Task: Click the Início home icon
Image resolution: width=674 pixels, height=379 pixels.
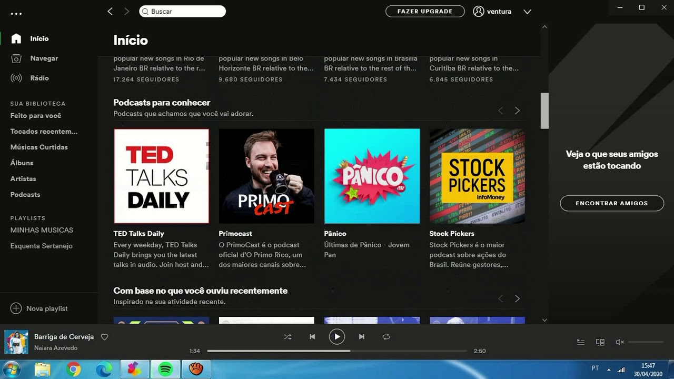Action: tap(16, 38)
